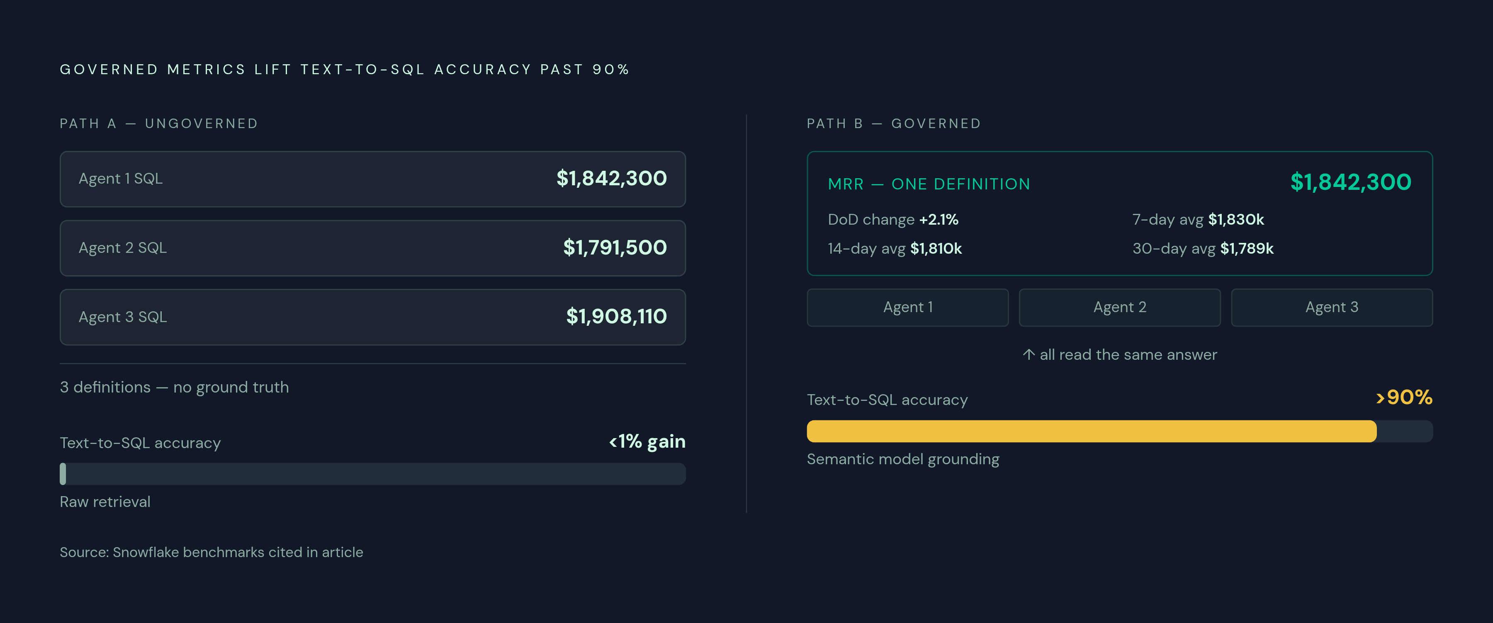
Task: Click the yellow governed accuracy progress bar
Action: tap(1120, 431)
